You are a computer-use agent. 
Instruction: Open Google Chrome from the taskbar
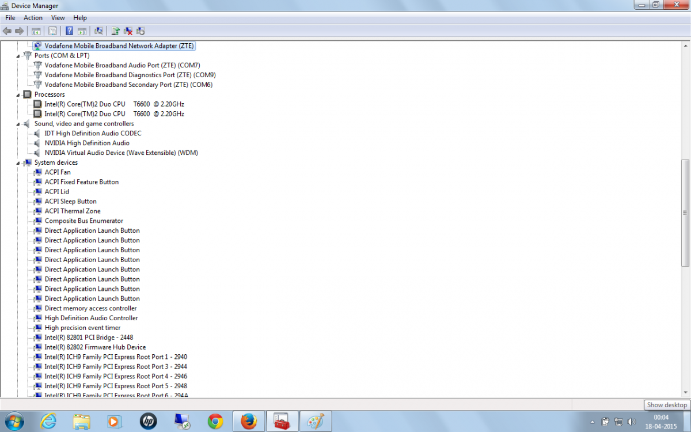(x=215, y=421)
